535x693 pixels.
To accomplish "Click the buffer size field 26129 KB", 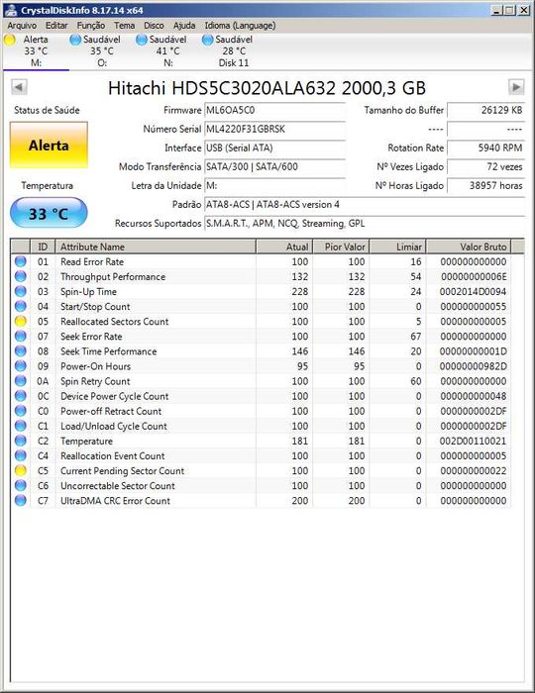I will click(x=485, y=110).
